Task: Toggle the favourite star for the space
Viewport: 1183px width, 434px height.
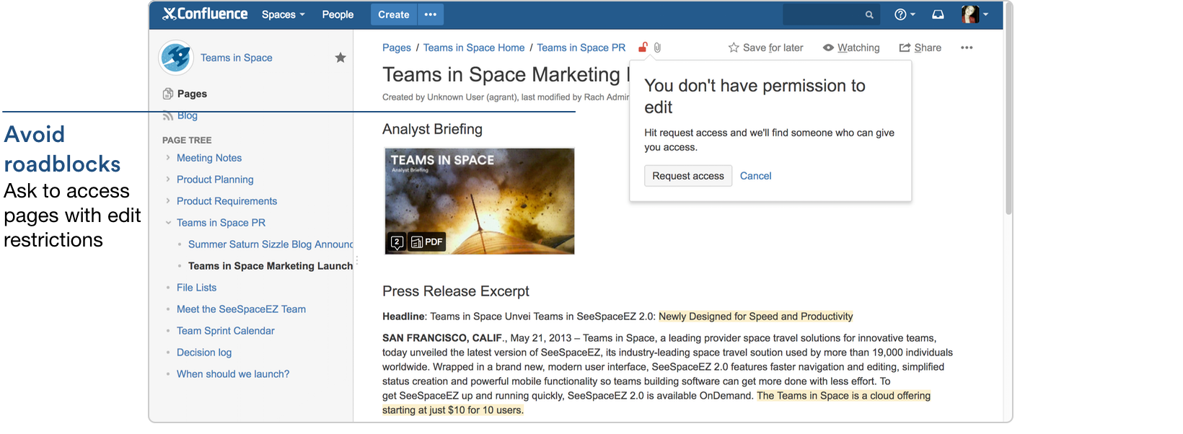Action: coord(340,58)
